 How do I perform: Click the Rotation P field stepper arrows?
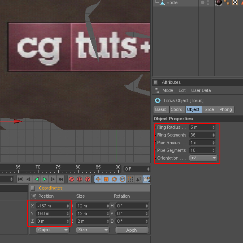click(x=147, y=214)
